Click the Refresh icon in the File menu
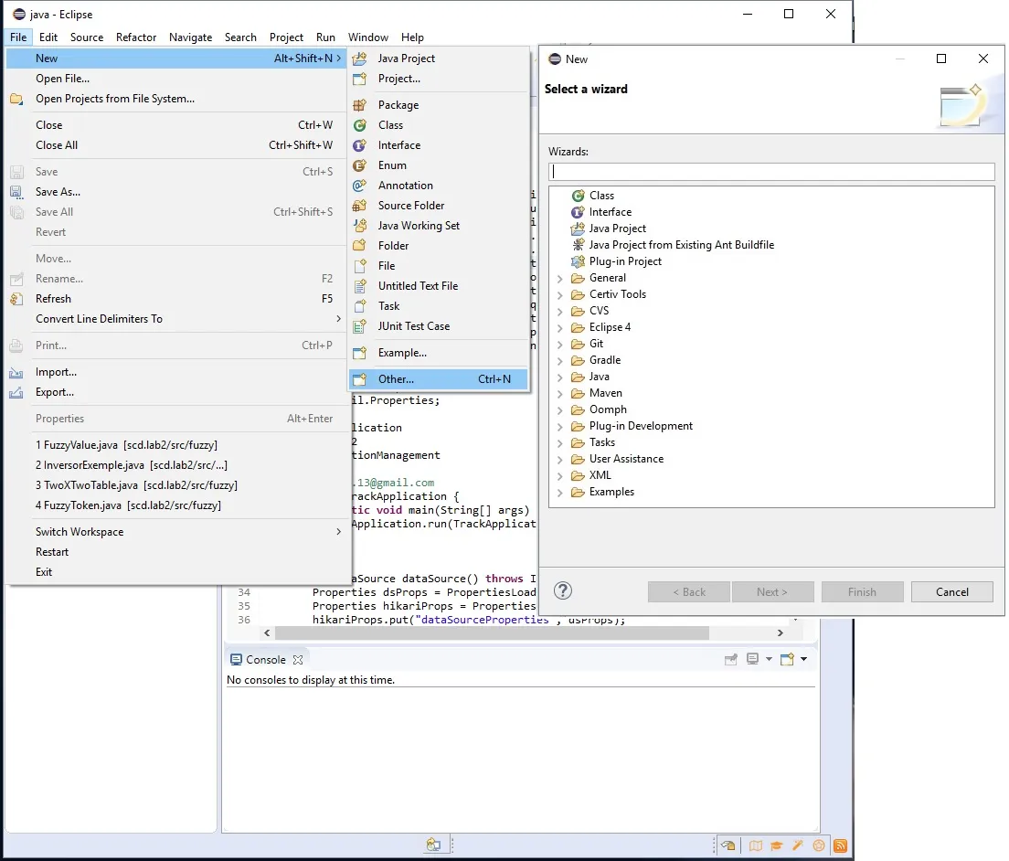1009x861 pixels. click(x=16, y=299)
